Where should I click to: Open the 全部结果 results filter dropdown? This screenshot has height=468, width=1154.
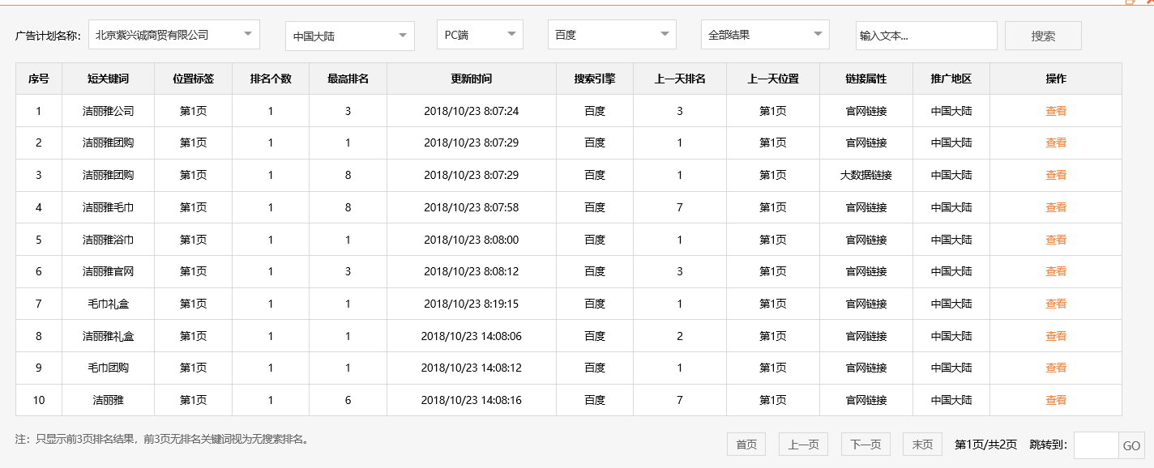(763, 34)
